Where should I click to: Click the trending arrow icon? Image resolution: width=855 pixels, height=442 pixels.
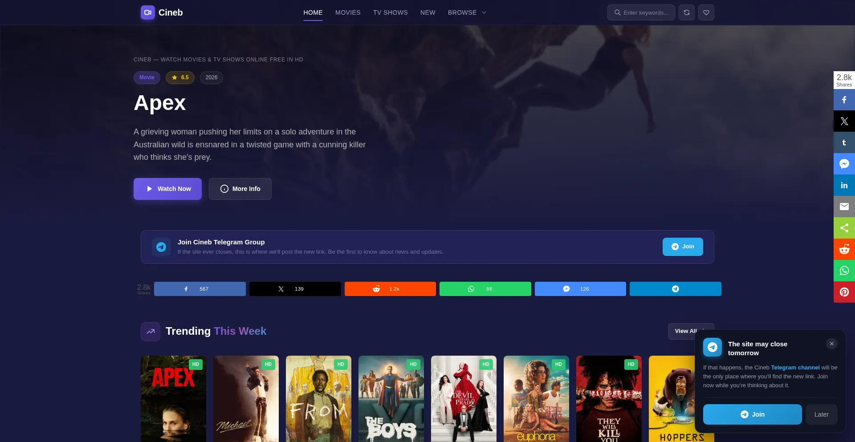click(x=151, y=332)
